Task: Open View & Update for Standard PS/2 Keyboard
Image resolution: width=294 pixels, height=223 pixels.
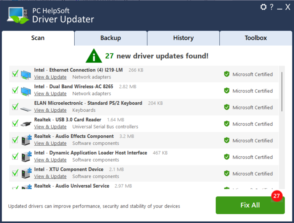Action: click(50, 110)
